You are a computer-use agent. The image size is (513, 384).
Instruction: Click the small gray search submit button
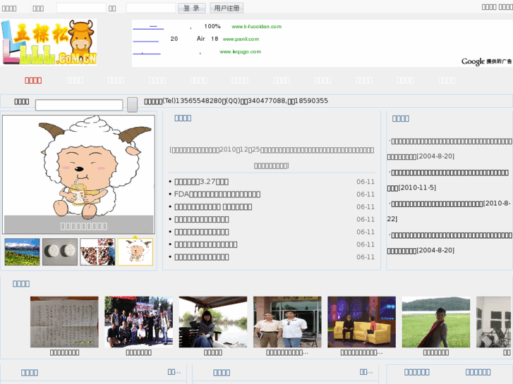tap(132, 105)
